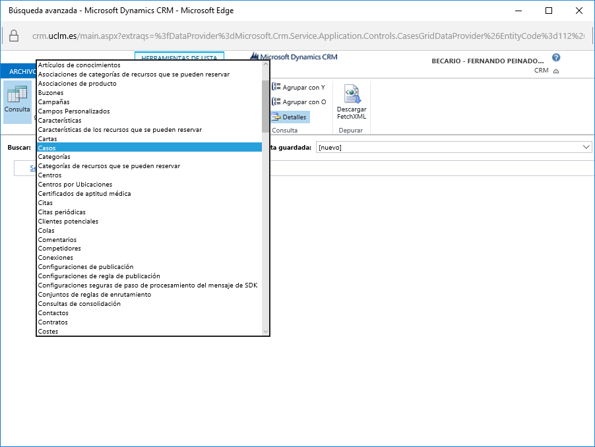Open the help question mark icon
This screenshot has width=595, height=447.
556,58
